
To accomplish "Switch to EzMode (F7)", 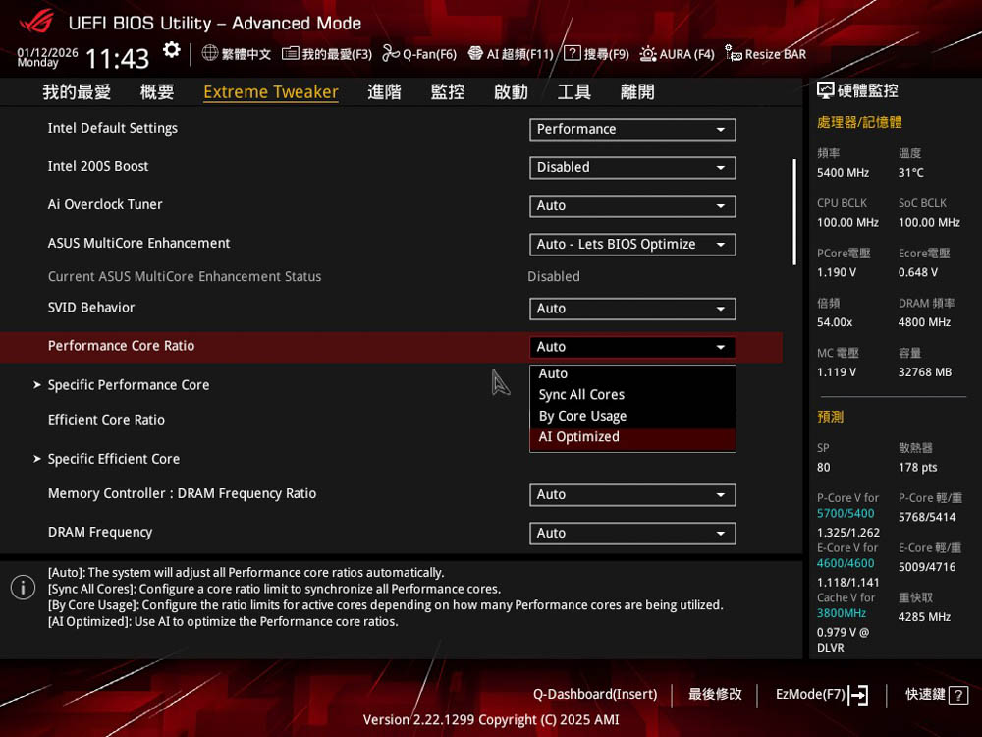I will coord(821,695).
